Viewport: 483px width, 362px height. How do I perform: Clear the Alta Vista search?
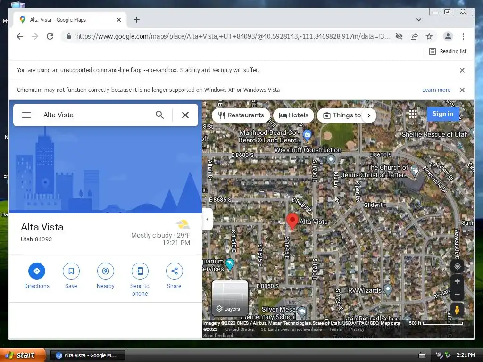[x=185, y=115]
